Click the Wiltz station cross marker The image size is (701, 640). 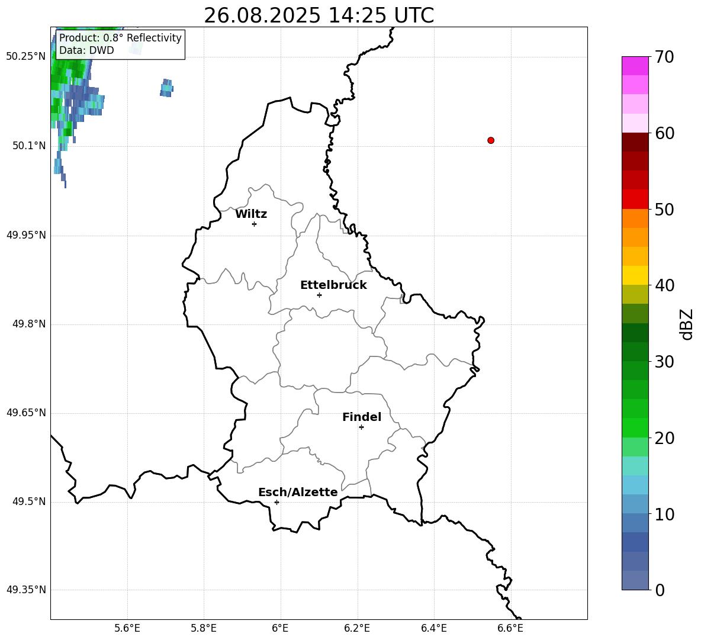(254, 224)
